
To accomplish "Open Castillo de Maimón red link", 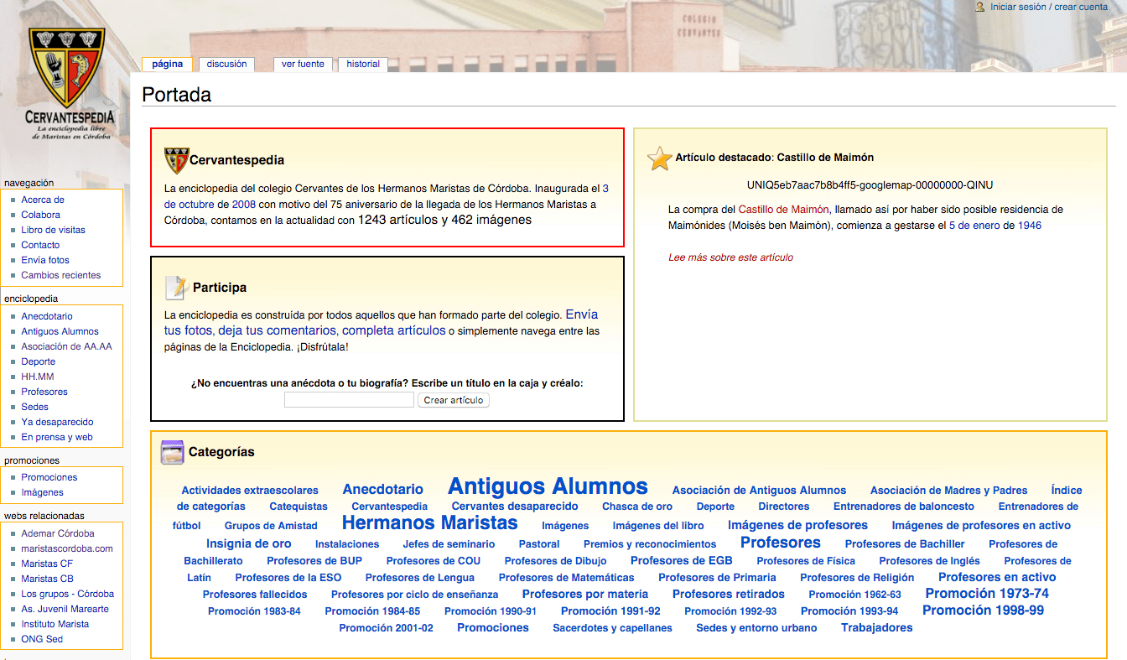I will click(783, 209).
